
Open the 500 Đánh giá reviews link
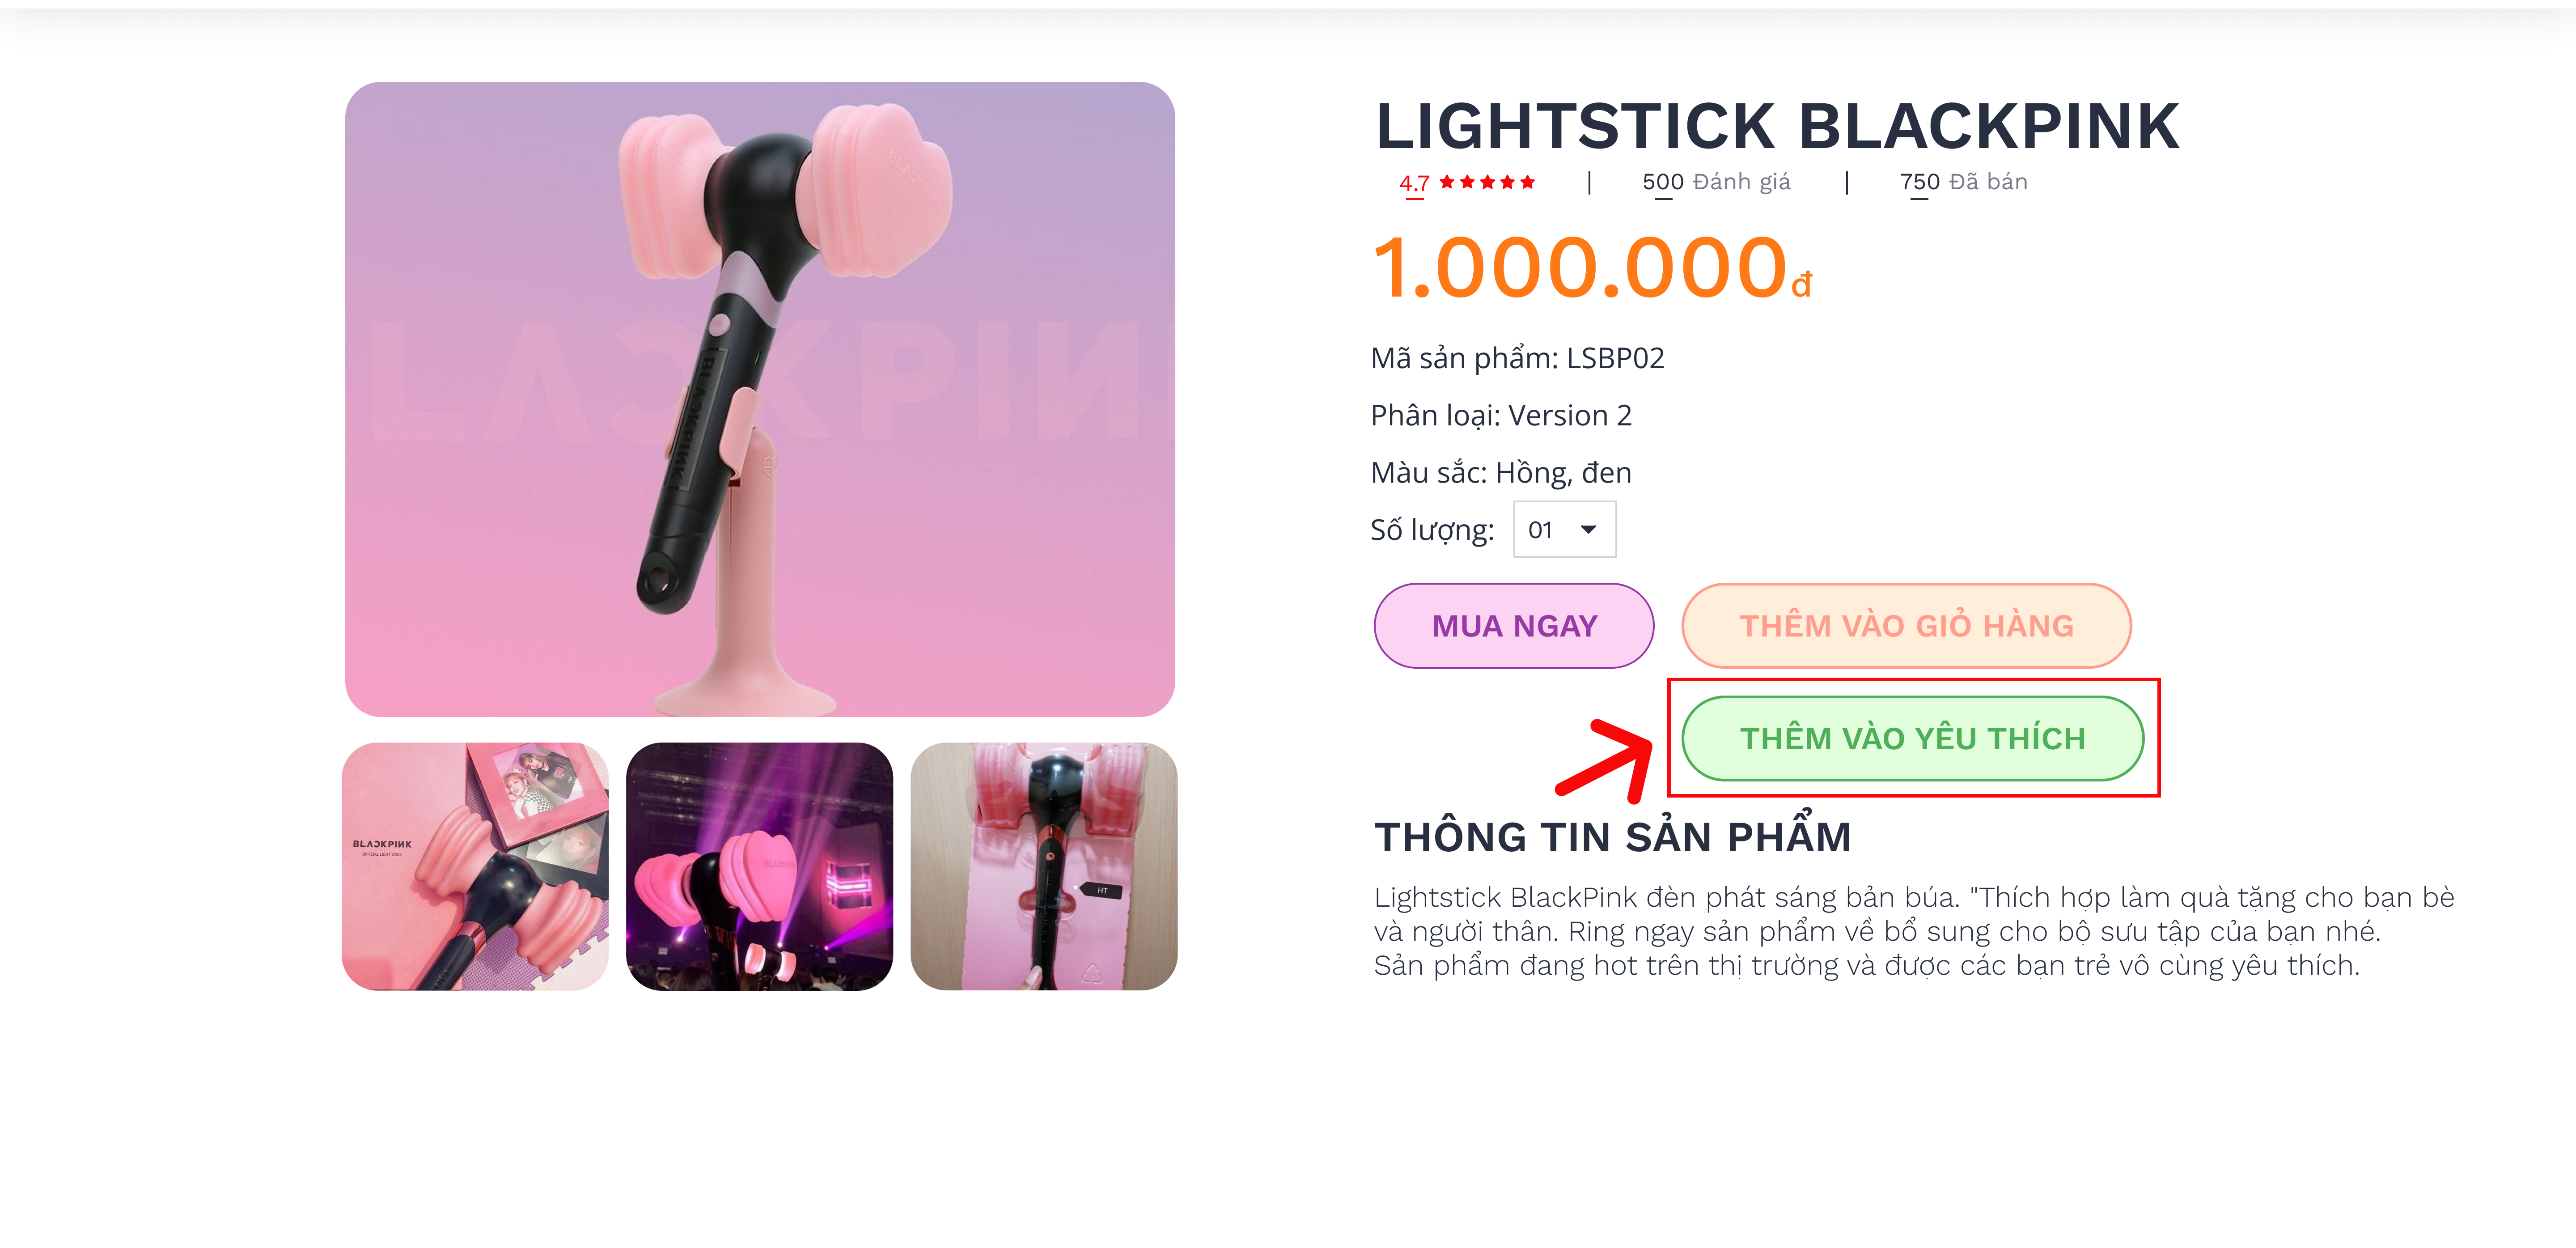[1716, 182]
